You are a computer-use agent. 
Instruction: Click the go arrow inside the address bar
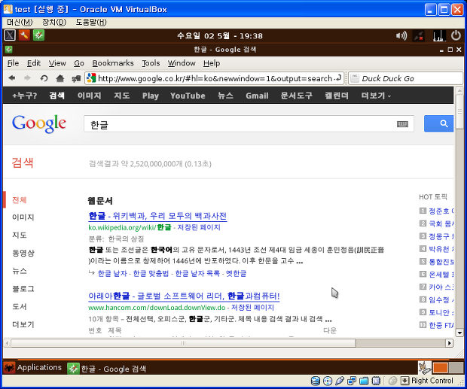click(x=338, y=78)
